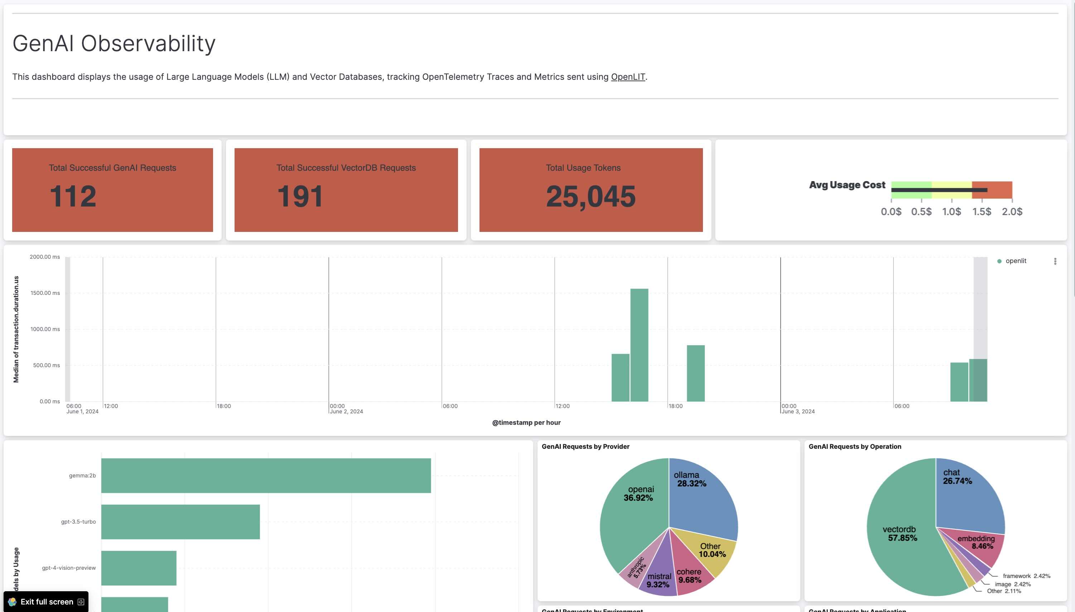Click the Elastic logo in fullscreen bar

(12, 602)
